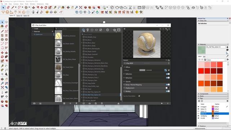Pick the Paint Bucket in left toolbar
This screenshot has width=231, height=130.
pos(2,26)
